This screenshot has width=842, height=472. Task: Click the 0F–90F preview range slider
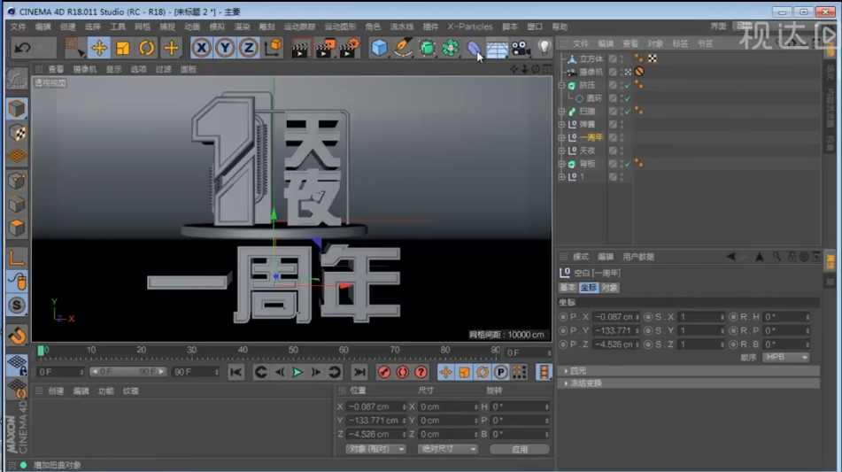coord(127,372)
